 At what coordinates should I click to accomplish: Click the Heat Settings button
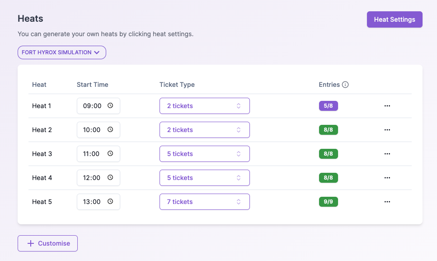[x=394, y=19]
